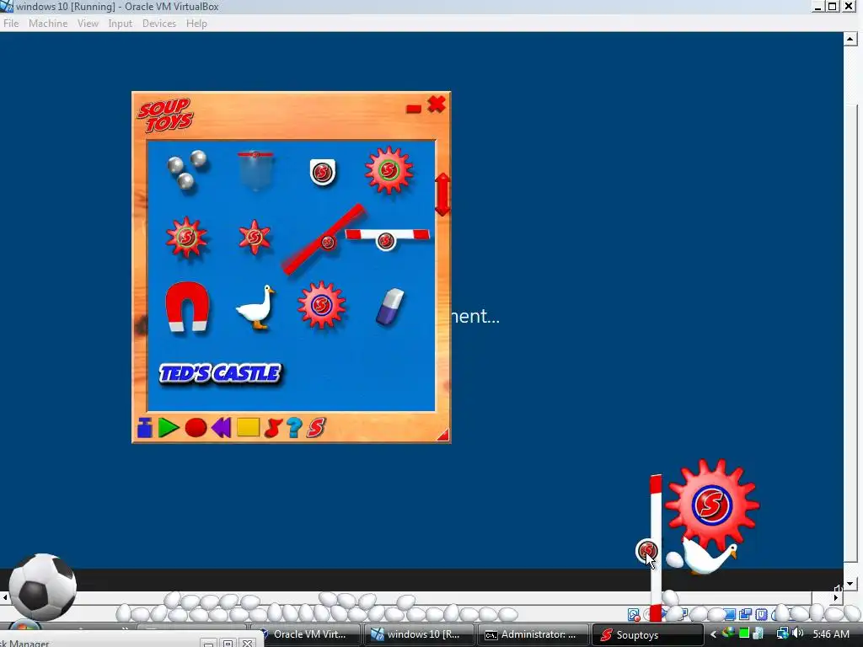Viewport: 863px width, 647px height.
Task: Click the taskbar clock showing 5:46 AM
Action: [x=831, y=634]
